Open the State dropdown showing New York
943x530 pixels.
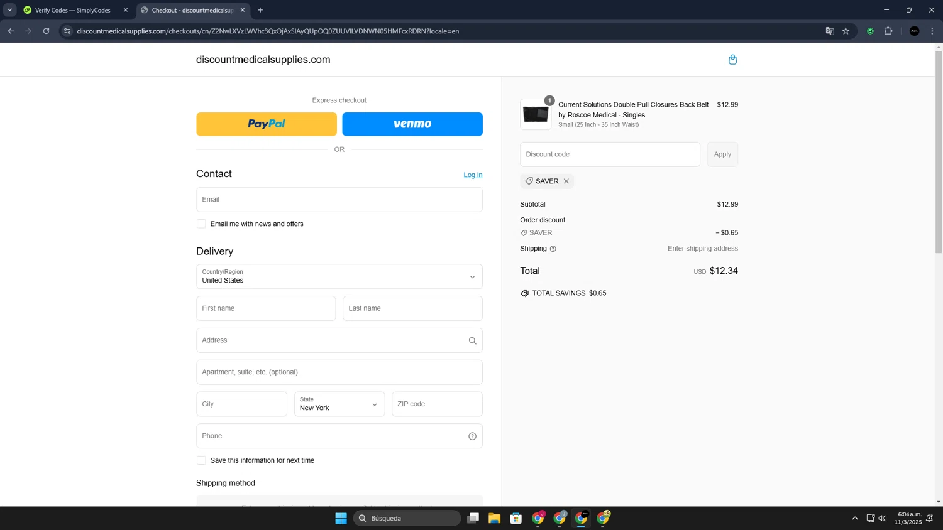(339, 404)
